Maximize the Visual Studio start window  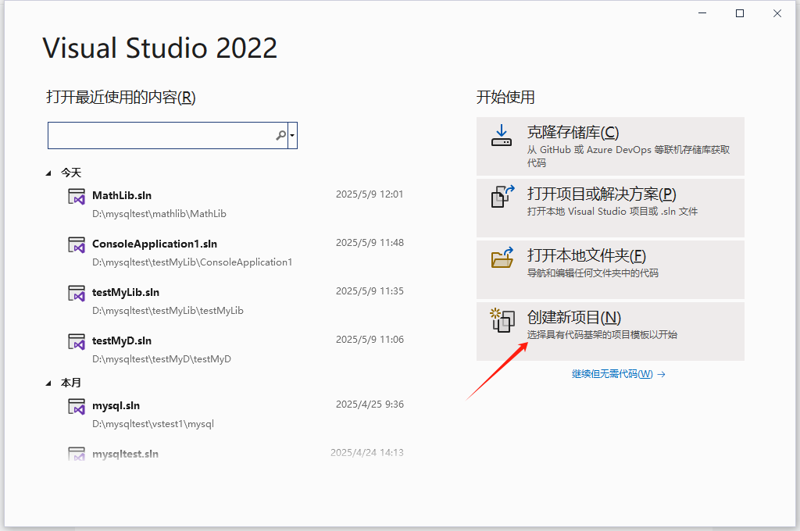pyautogui.click(x=740, y=13)
